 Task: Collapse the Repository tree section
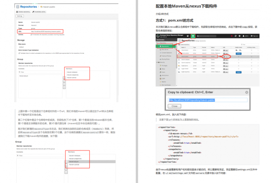tap(157, 43)
